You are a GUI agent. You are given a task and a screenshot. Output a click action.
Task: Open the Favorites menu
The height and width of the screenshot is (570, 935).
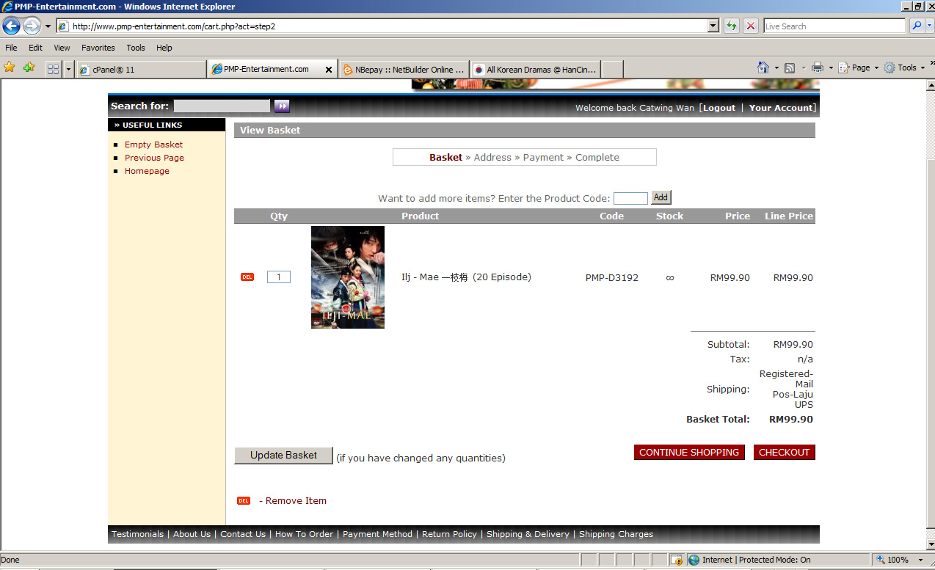98,48
